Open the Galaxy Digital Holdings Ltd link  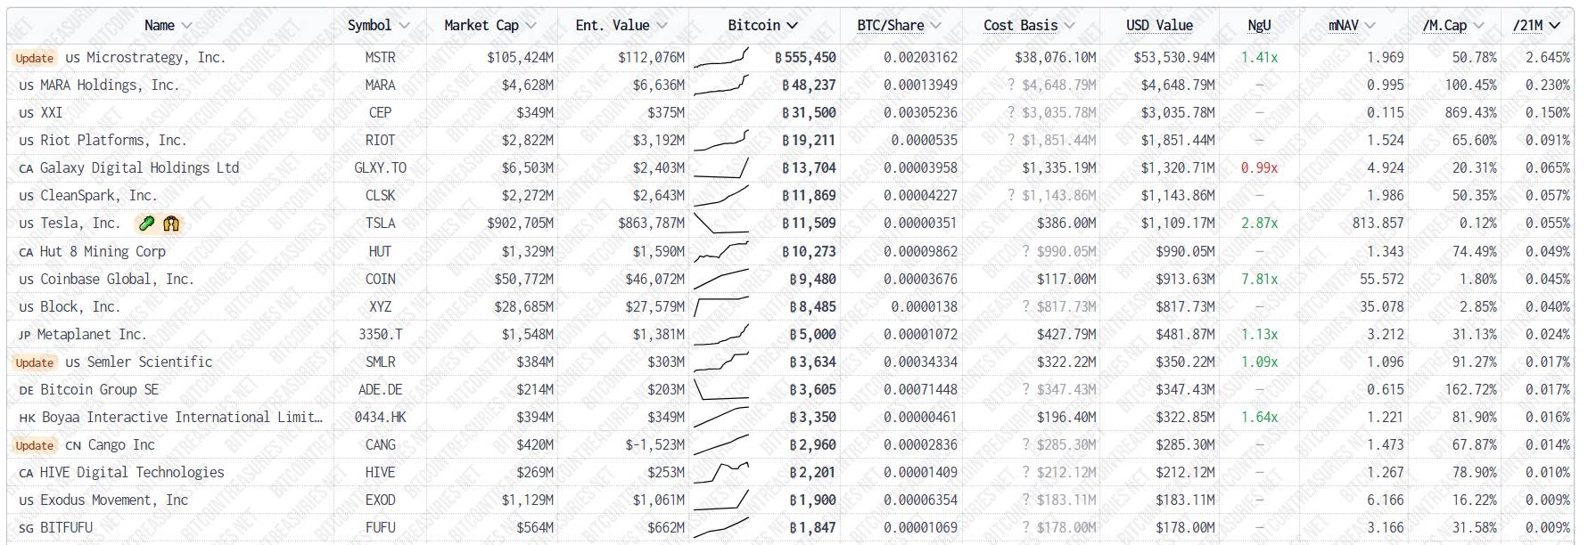tap(140, 168)
